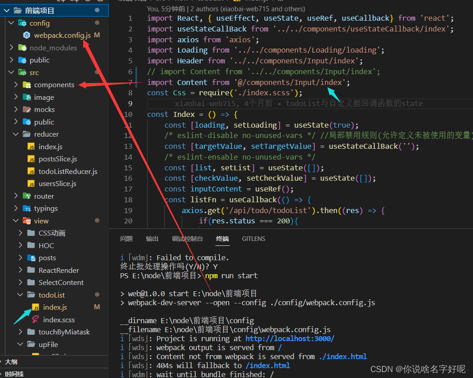Viewport: 473px width, 378px height.
Task: Click the typings TS folder icon
Action: (27, 209)
